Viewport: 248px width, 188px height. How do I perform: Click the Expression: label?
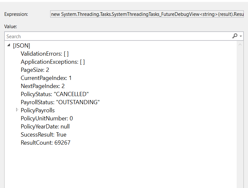click(16, 14)
